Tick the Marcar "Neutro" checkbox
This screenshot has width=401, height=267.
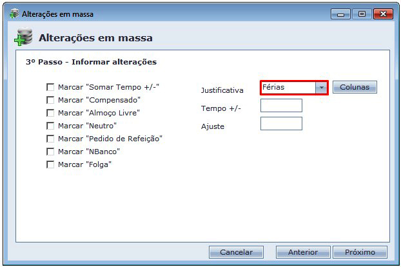click(50, 126)
